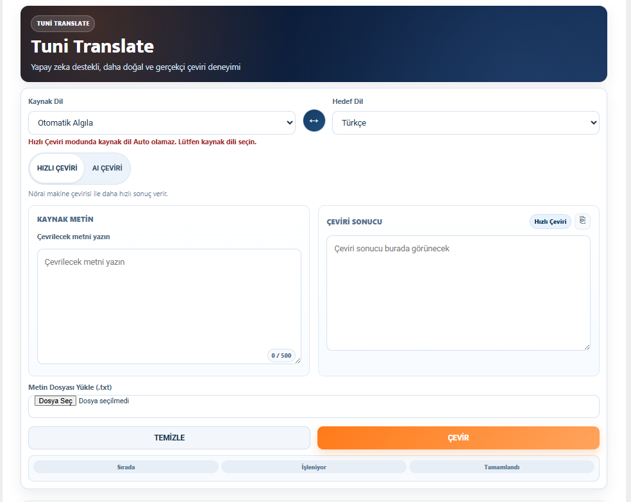The height and width of the screenshot is (502, 631).
Task: Click the Dosya Seç file button
Action: click(x=55, y=401)
